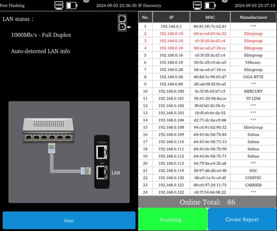Select the red conflict row number 2
The height and width of the screenshot is (231, 277).
207,34
